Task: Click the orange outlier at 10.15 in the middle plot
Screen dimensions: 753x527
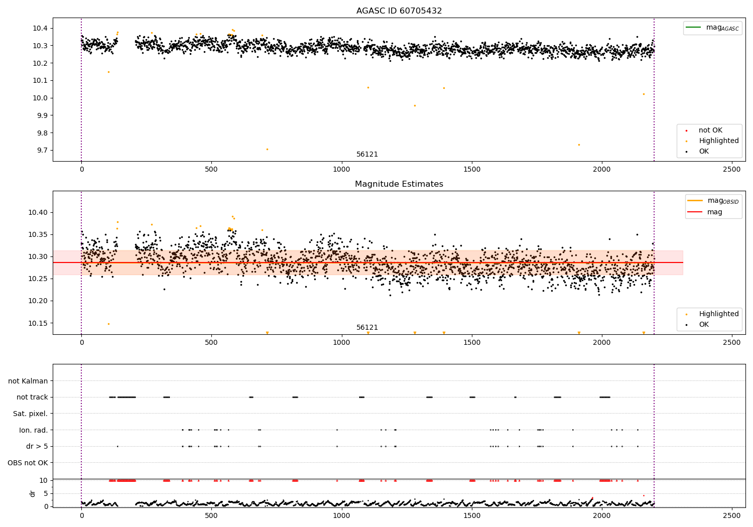Action: tap(108, 324)
